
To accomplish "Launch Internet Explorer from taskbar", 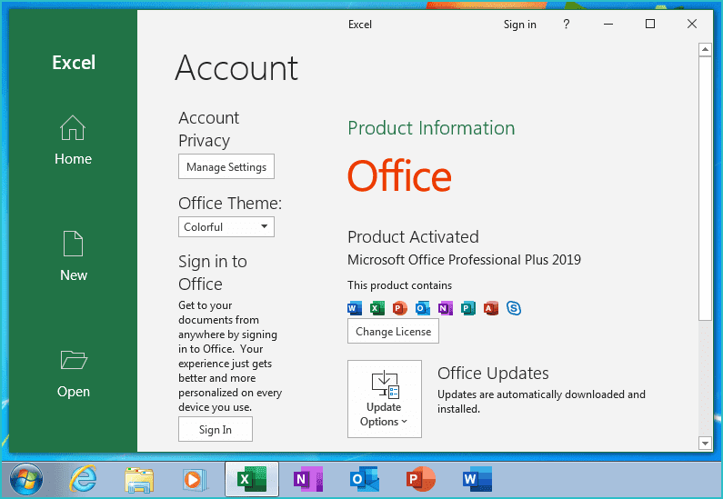I will click(x=83, y=479).
